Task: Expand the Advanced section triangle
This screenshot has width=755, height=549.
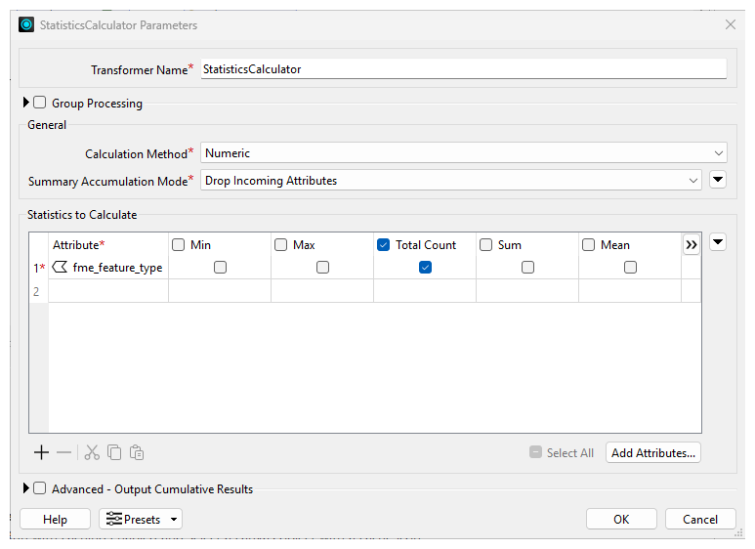Action: pos(26,488)
